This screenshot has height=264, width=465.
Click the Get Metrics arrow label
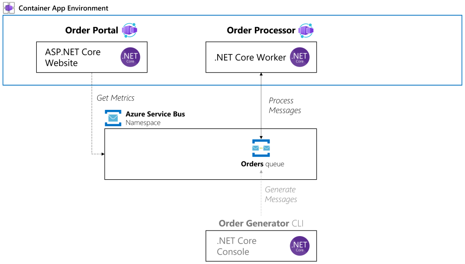click(115, 98)
